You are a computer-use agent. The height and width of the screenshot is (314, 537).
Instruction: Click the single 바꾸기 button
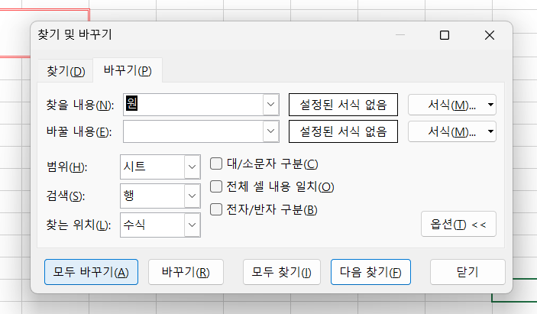click(186, 271)
